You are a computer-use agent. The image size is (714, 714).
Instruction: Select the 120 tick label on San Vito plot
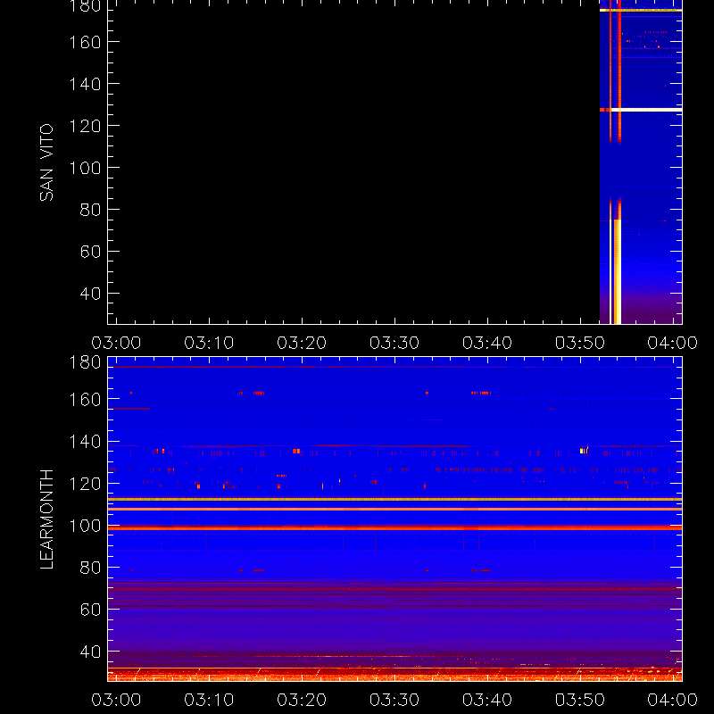point(85,126)
